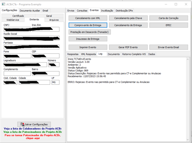
Task: Click 'Ambiente: 2' log line
Action: [74, 65]
